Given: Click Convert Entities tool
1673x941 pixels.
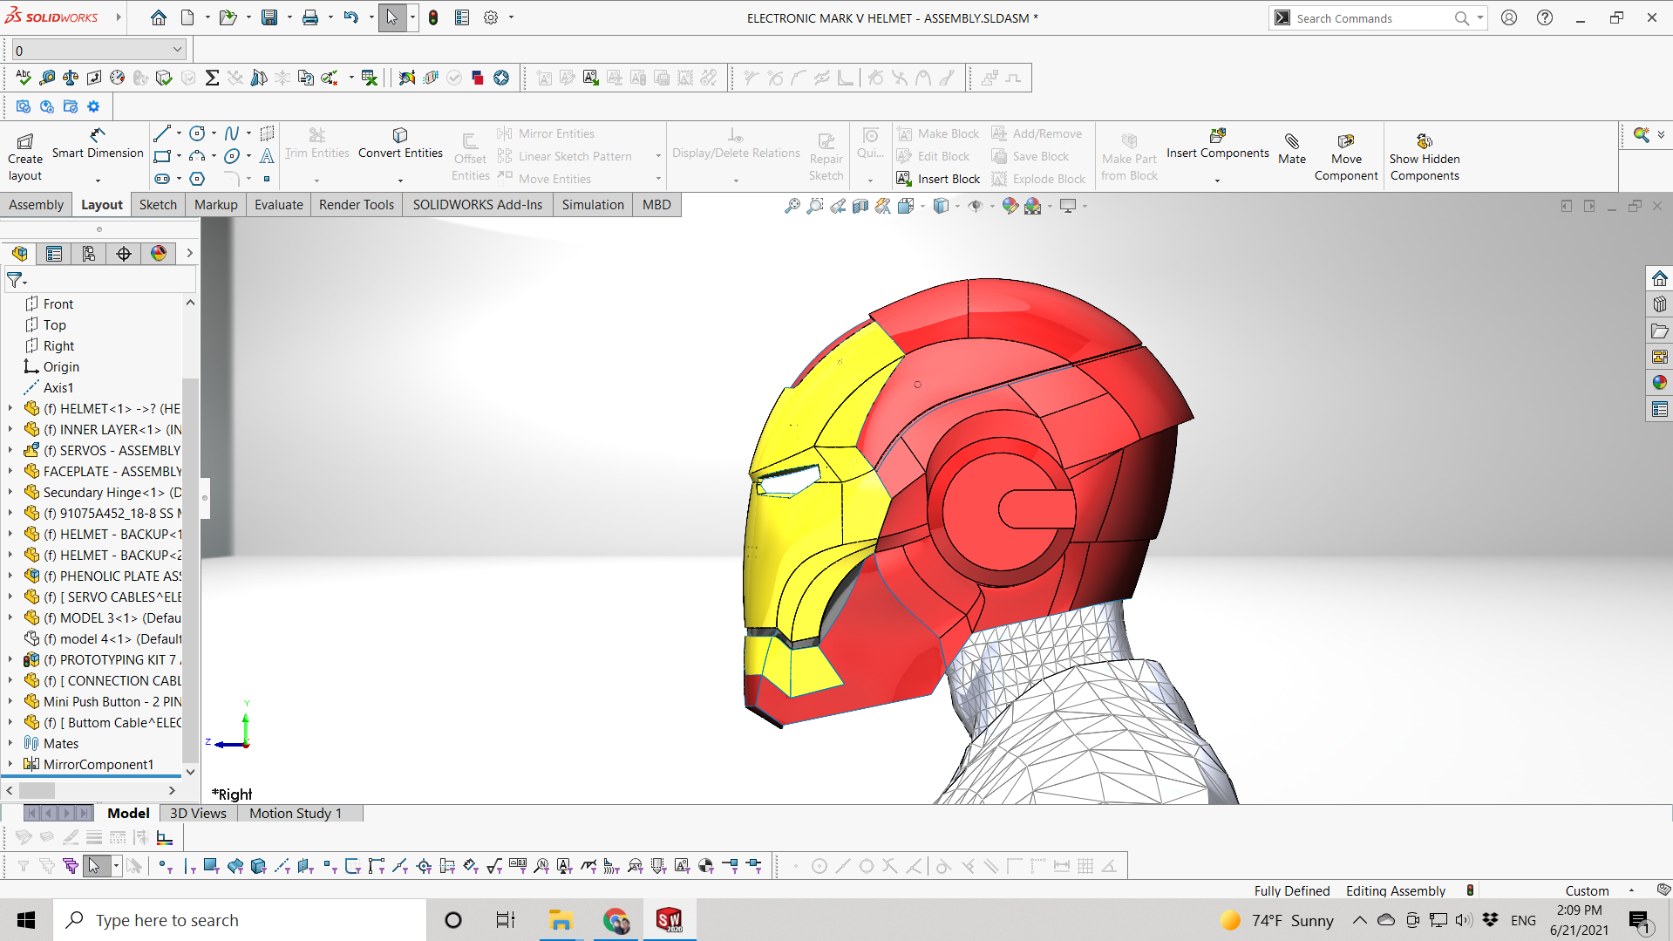Looking at the screenshot, I should pyautogui.click(x=400, y=143).
